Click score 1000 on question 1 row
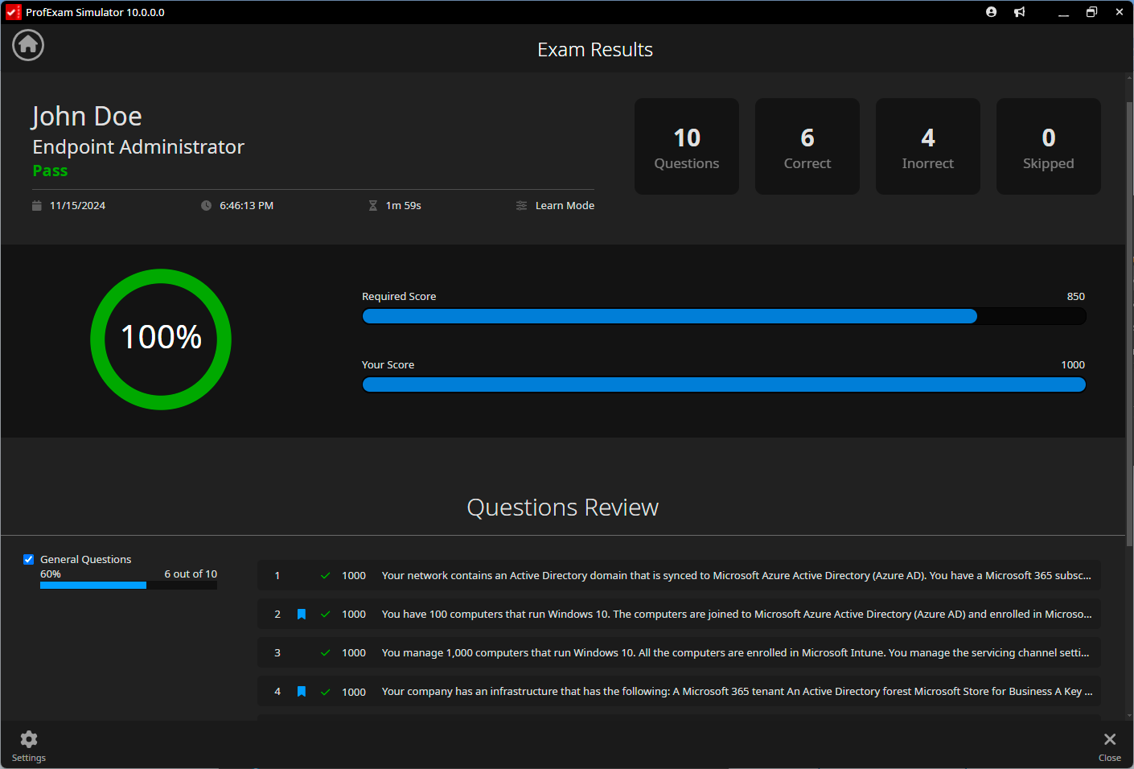 pyautogui.click(x=354, y=576)
